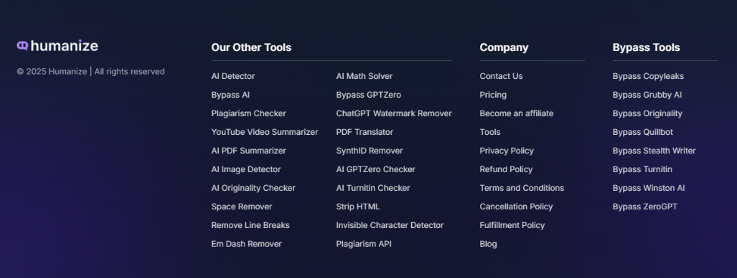
Task: Open Bypass Copyleaks
Action: coord(648,76)
